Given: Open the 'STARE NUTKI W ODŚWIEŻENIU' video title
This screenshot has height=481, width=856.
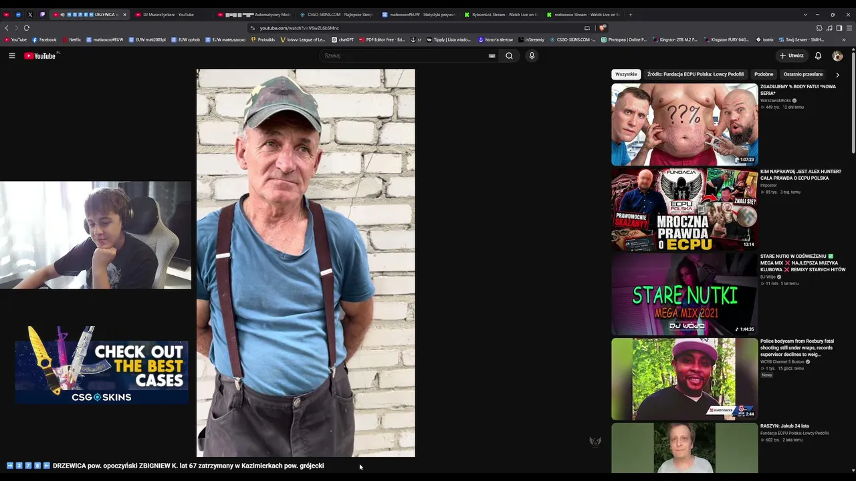Looking at the screenshot, I should coord(802,263).
